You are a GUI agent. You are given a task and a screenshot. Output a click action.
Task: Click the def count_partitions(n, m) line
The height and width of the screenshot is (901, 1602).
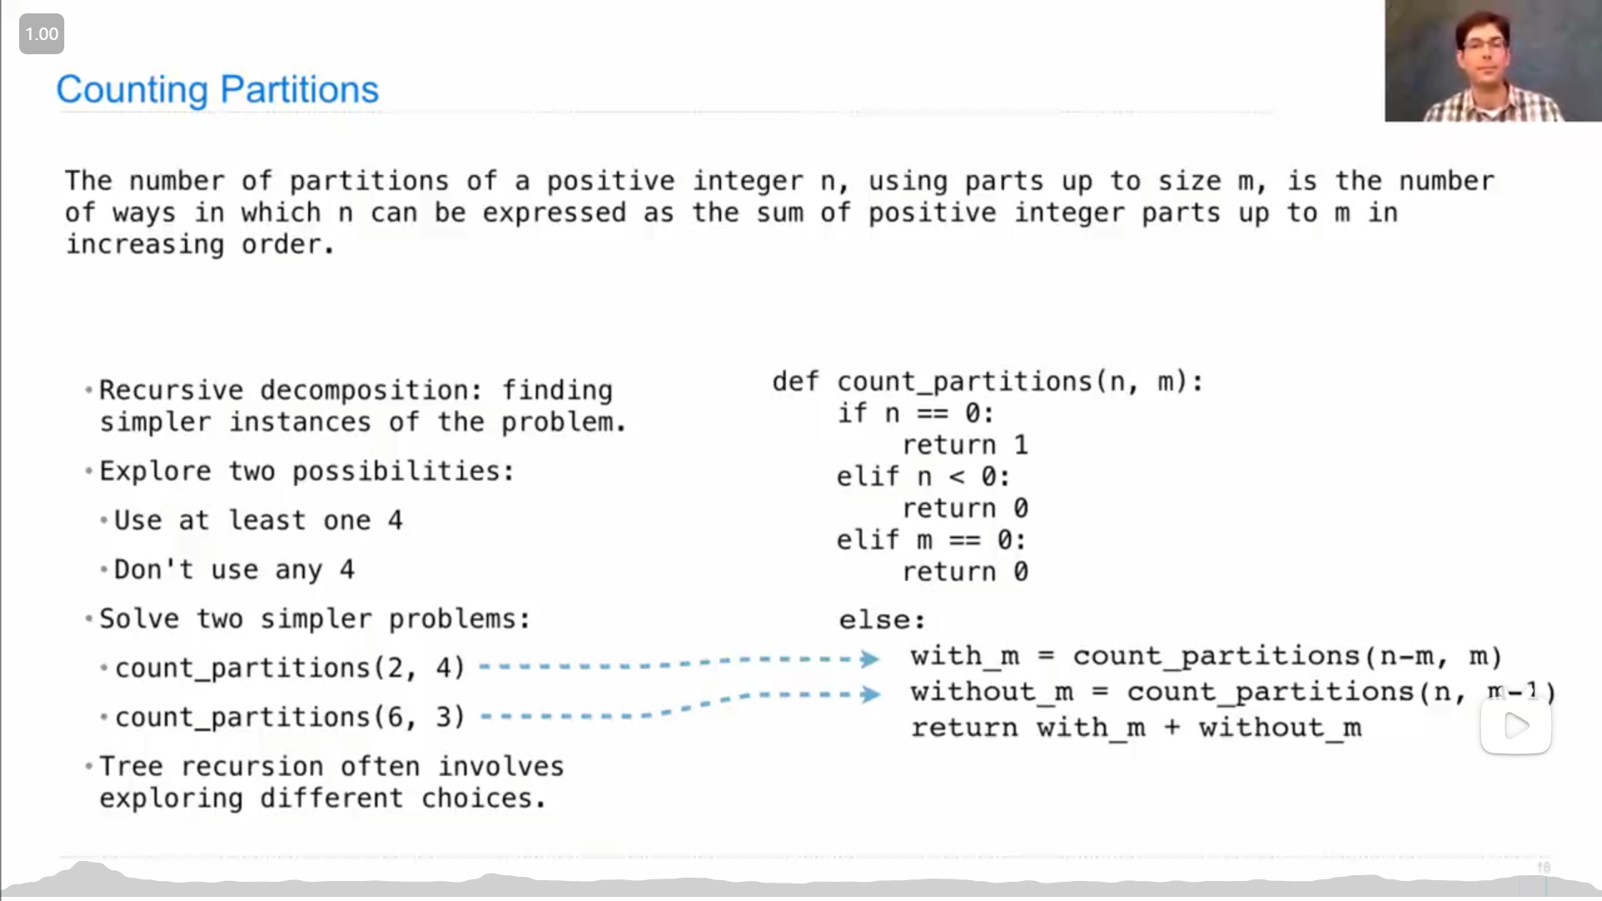pos(988,382)
